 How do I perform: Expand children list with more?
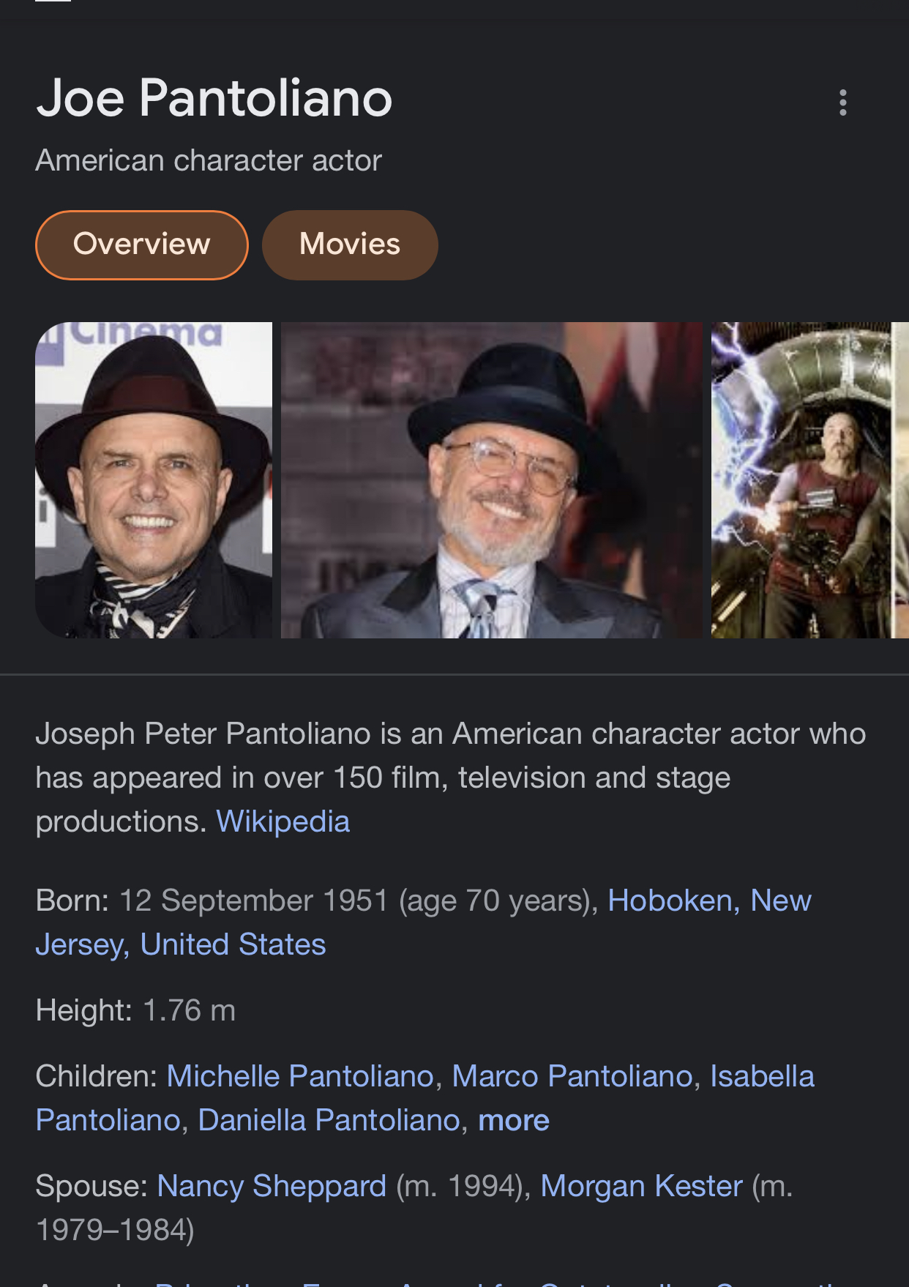coord(514,1120)
